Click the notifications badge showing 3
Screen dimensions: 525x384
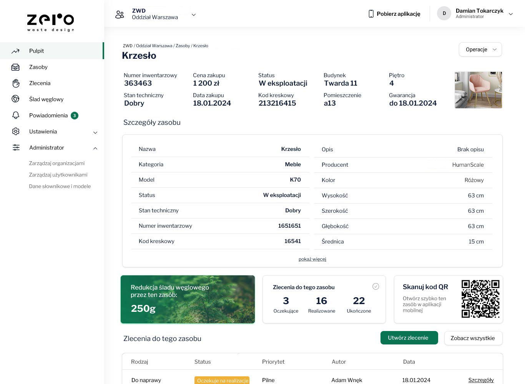[75, 116]
